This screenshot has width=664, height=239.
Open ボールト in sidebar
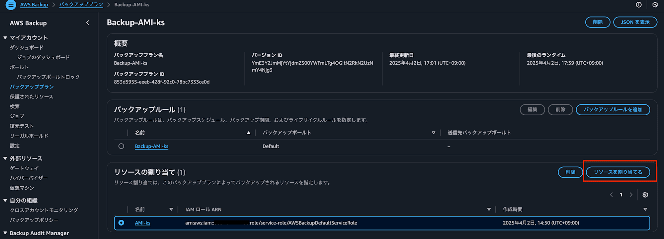(19, 67)
